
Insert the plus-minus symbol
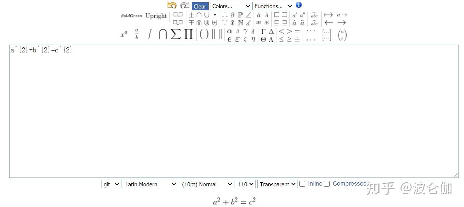click(192, 15)
